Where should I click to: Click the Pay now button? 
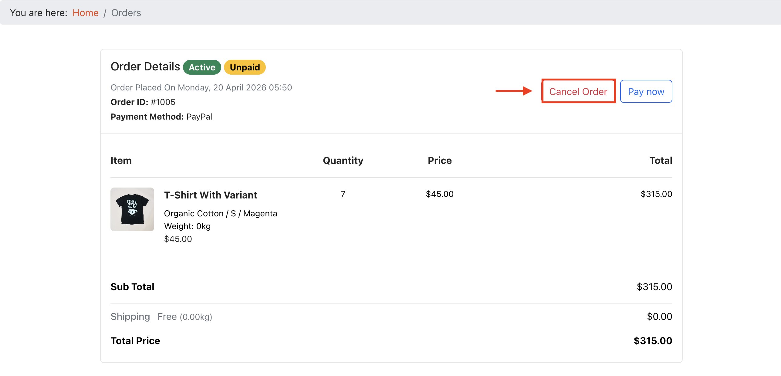(x=646, y=91)
